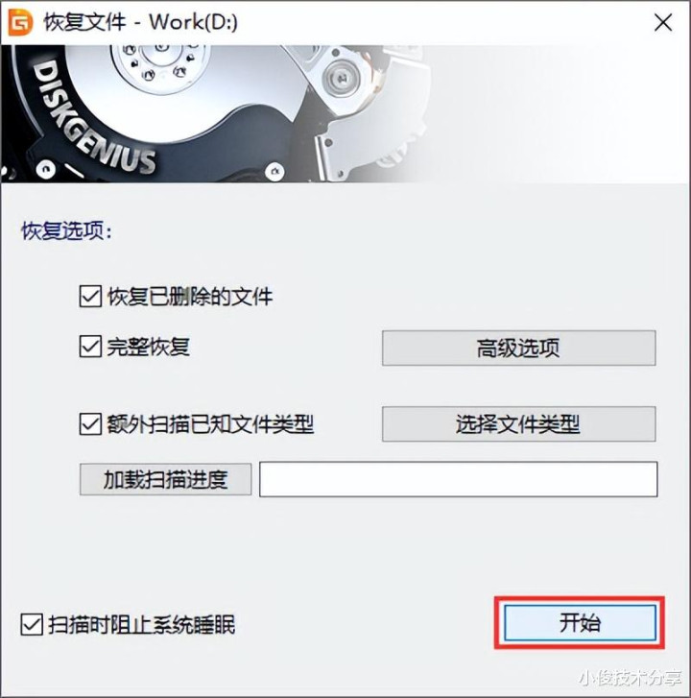Image resolution: width=691 pixels, height=698 pixels.
Task: Open 选择文件类型 dialog button
Action: (518, 423)
